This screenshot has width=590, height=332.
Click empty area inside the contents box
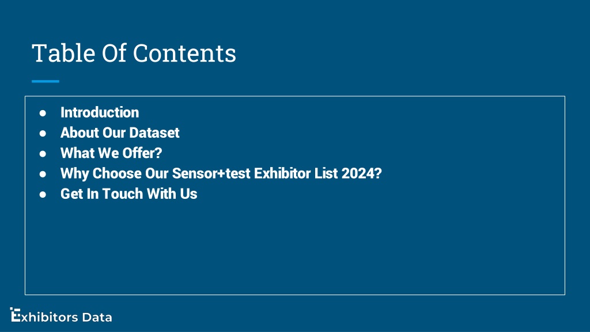(x=295, y=248)
